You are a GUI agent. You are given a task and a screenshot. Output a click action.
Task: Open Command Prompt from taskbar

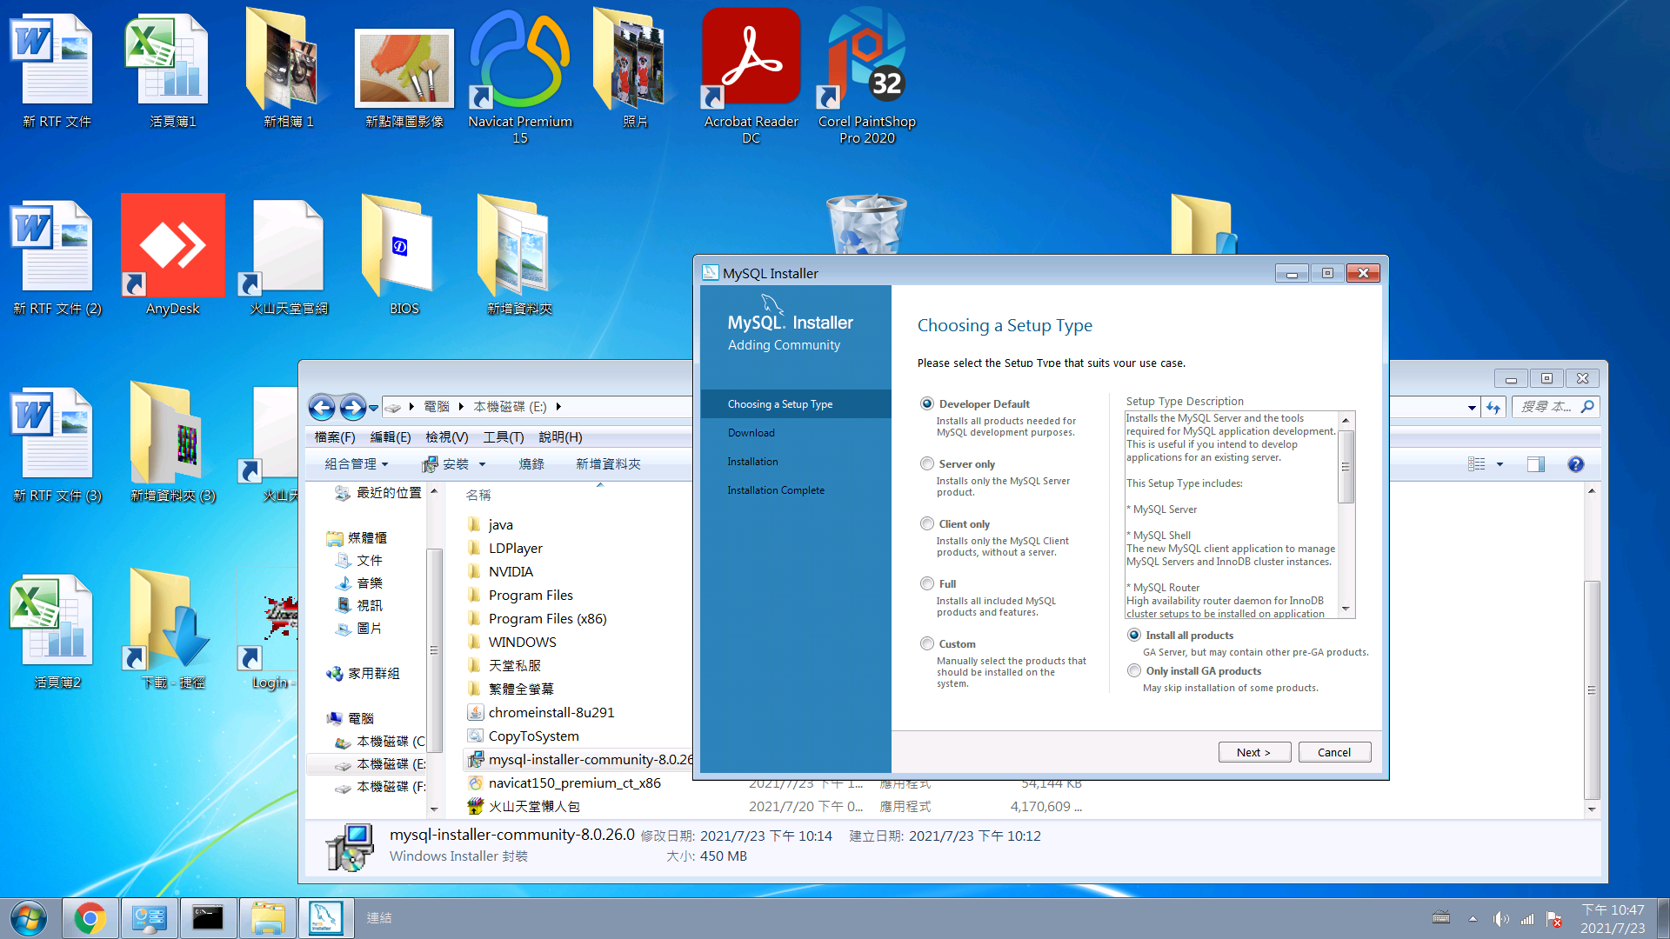pyautogui.click(x=208, y=918)
